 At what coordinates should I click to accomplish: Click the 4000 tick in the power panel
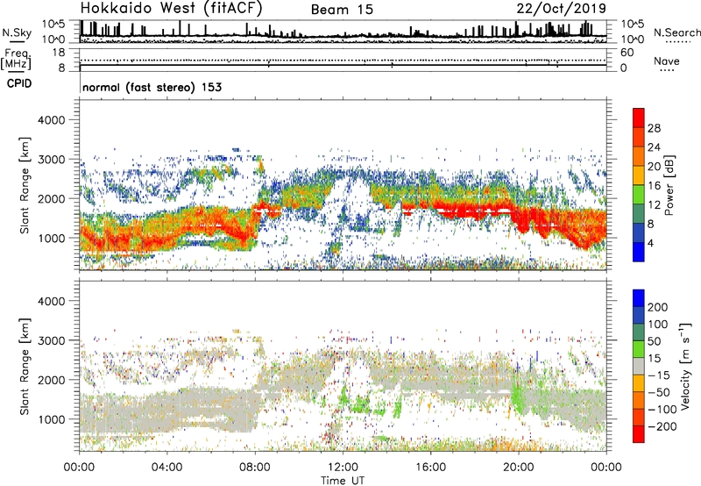(x=52, y=120)
